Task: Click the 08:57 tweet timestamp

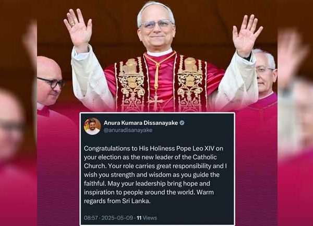Action: click(91, 218)
